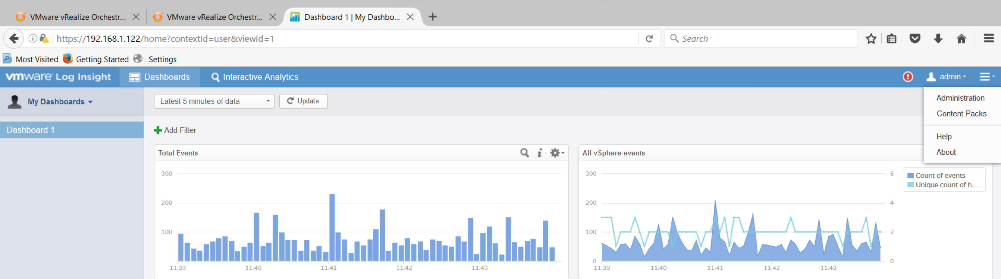Open the Settings bookmark in bookmarks bar
This screenshot has width=1001, height=279.
point(155,59)
